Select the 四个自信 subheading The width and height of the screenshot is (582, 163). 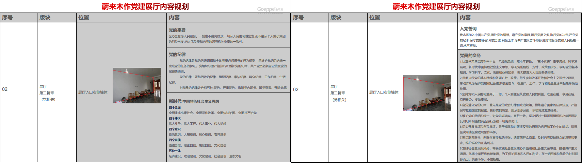pos(175,140)
